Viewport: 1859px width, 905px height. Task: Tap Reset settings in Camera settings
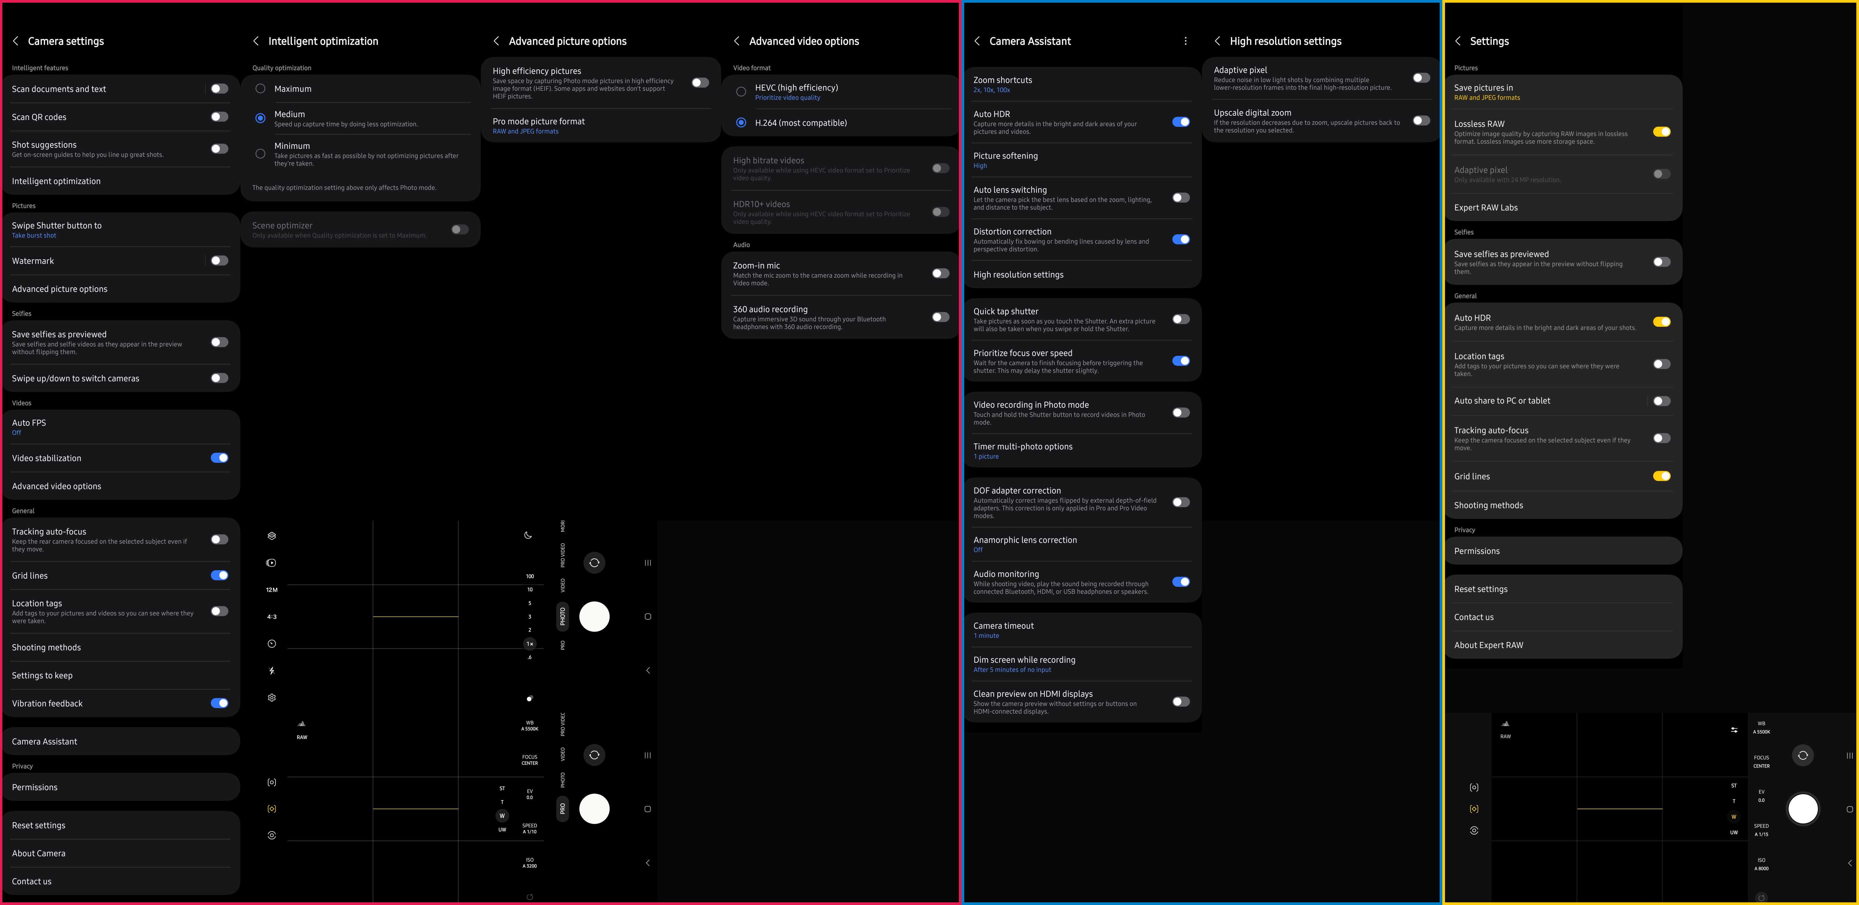point(121,825)
